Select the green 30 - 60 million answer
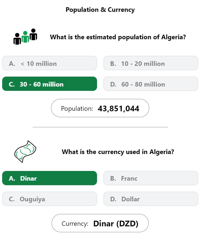The height and width of the screenshot is (236, 200). click(x=49, y=84)
